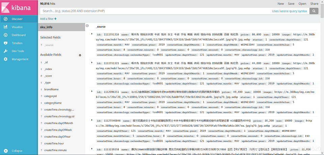Click Open in the top bar
The width and height of the screenshot is (324, 155).
click(x=302, y=3)
